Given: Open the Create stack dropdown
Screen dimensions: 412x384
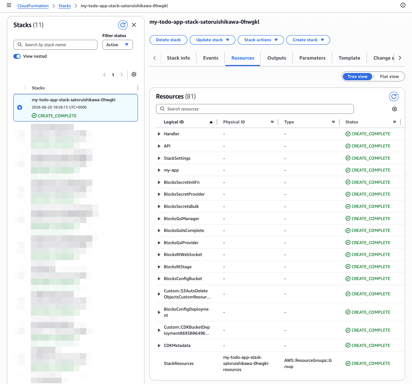Looking at the screenshot, I should 308,40.
